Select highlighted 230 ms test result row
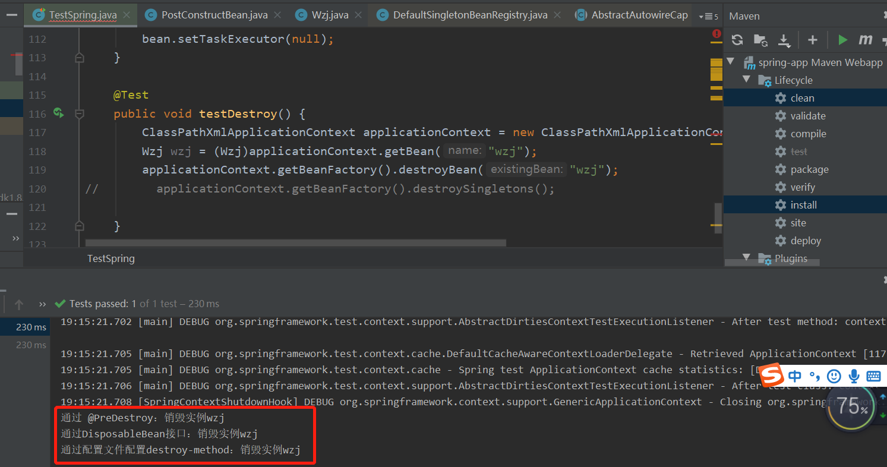887x467 pixels. tap(25, 327)
